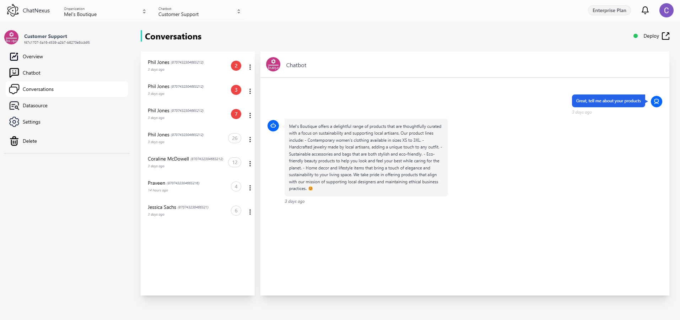Open the notifications bell

tap(645, 10)
